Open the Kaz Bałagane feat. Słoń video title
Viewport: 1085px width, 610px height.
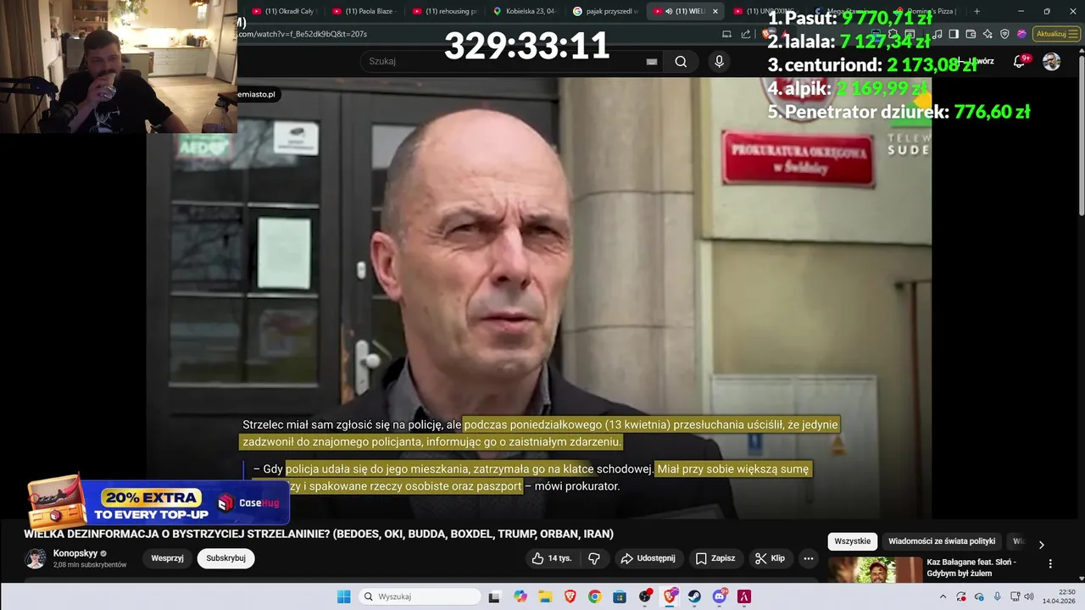971,568
